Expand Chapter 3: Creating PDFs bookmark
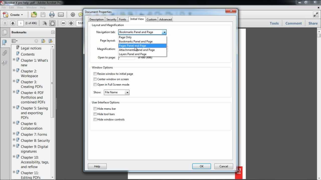Image resolution: width=321 pixels, height=180 pixels. (x=14, y=81)
